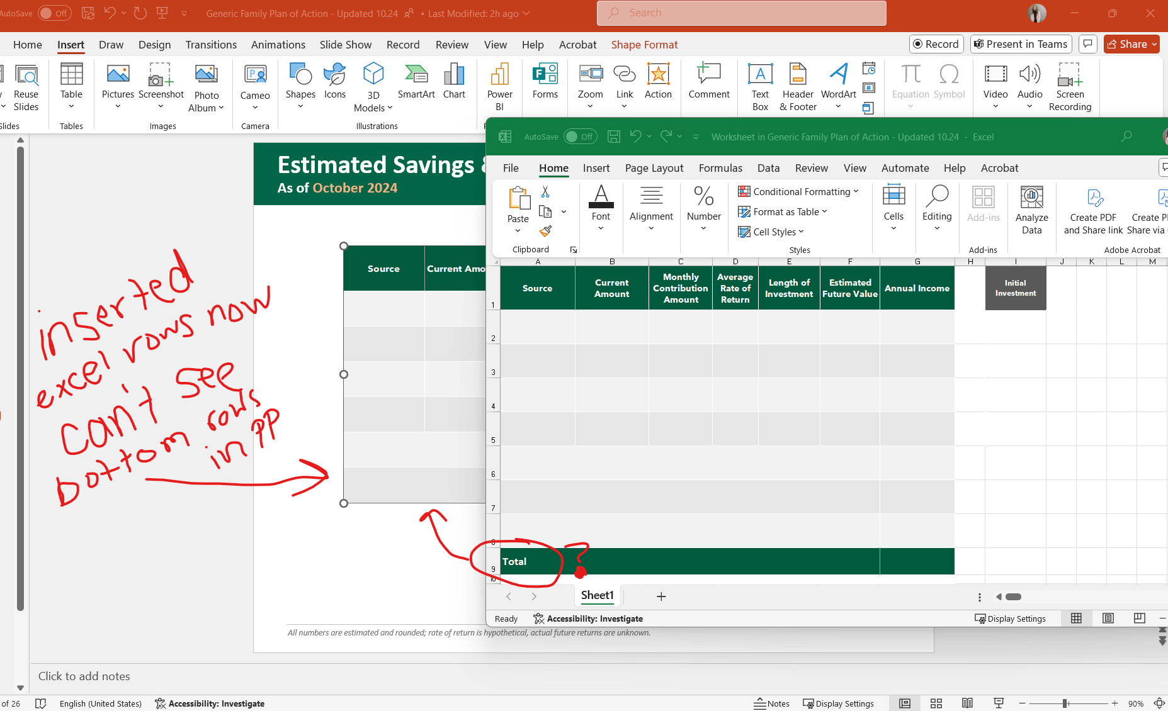Expand the Share button dropdown arrow

(1154, 44)
